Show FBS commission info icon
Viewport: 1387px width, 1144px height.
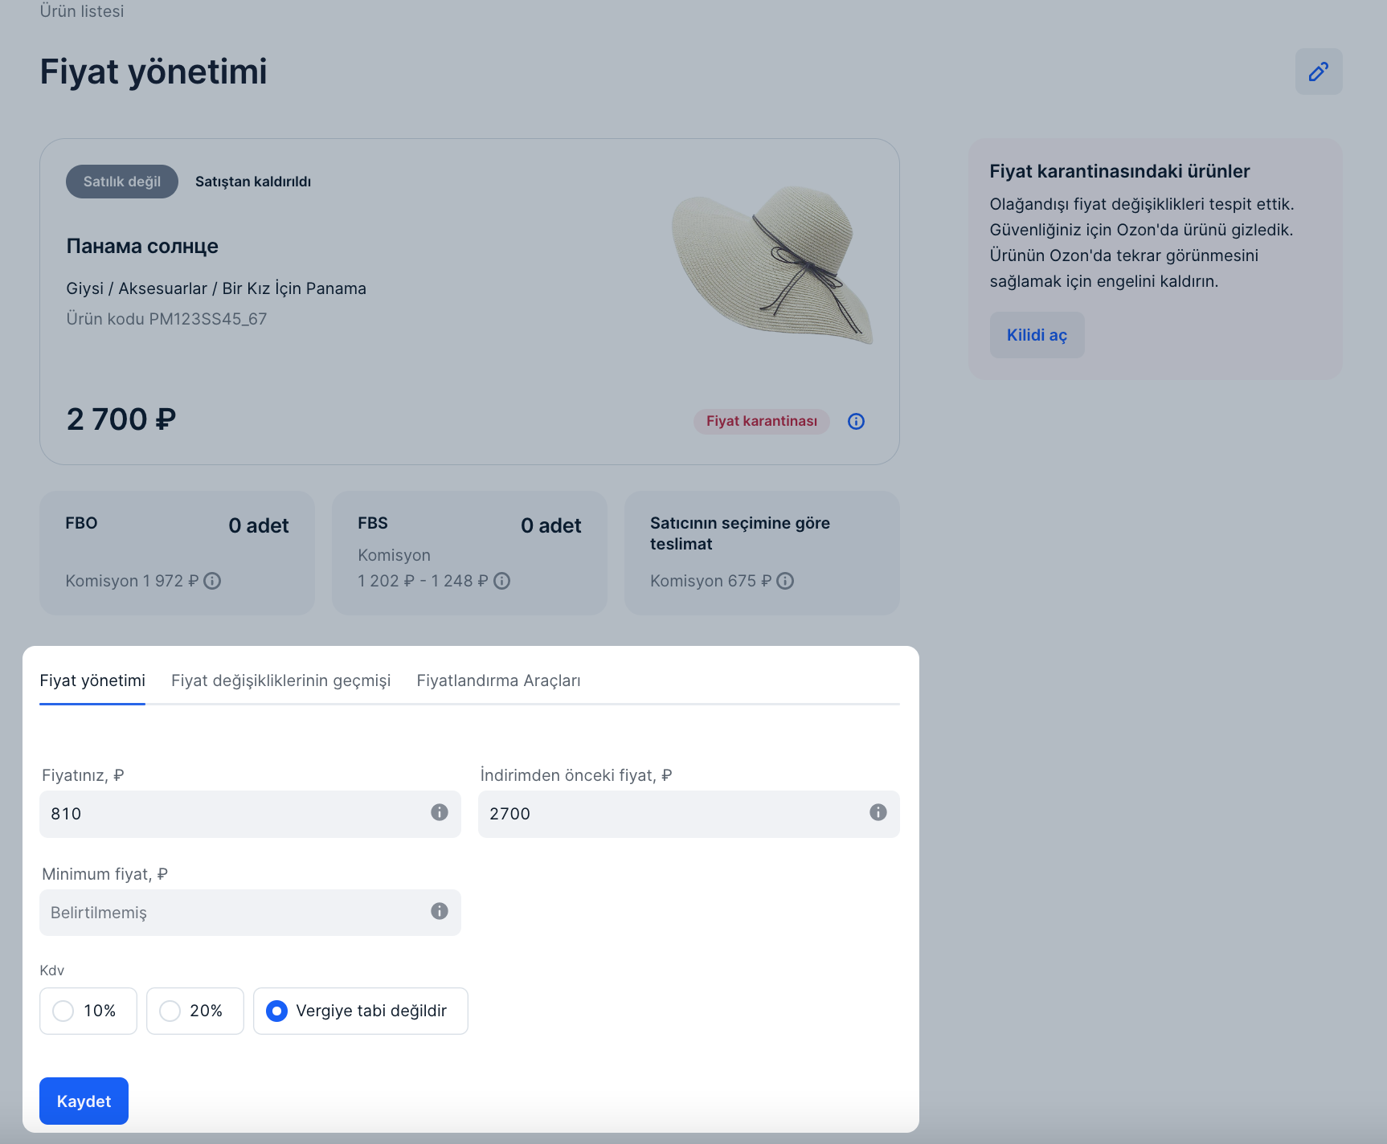(x=501, y=581)
